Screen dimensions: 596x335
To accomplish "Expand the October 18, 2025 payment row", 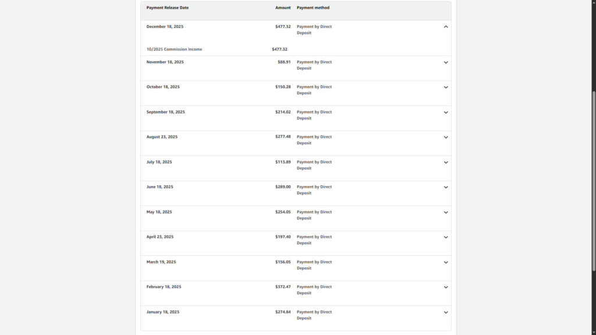I will pyautogui.click(x=446, y=87).
